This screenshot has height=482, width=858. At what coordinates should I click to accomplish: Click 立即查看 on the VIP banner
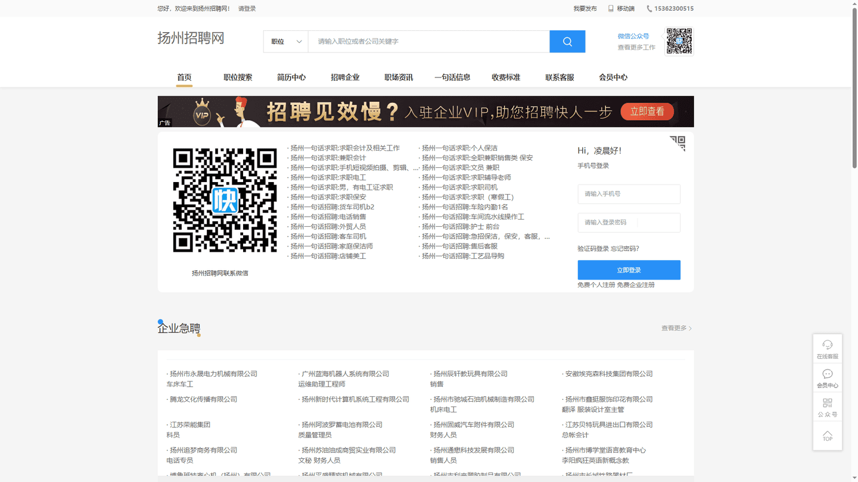(647, 111)
